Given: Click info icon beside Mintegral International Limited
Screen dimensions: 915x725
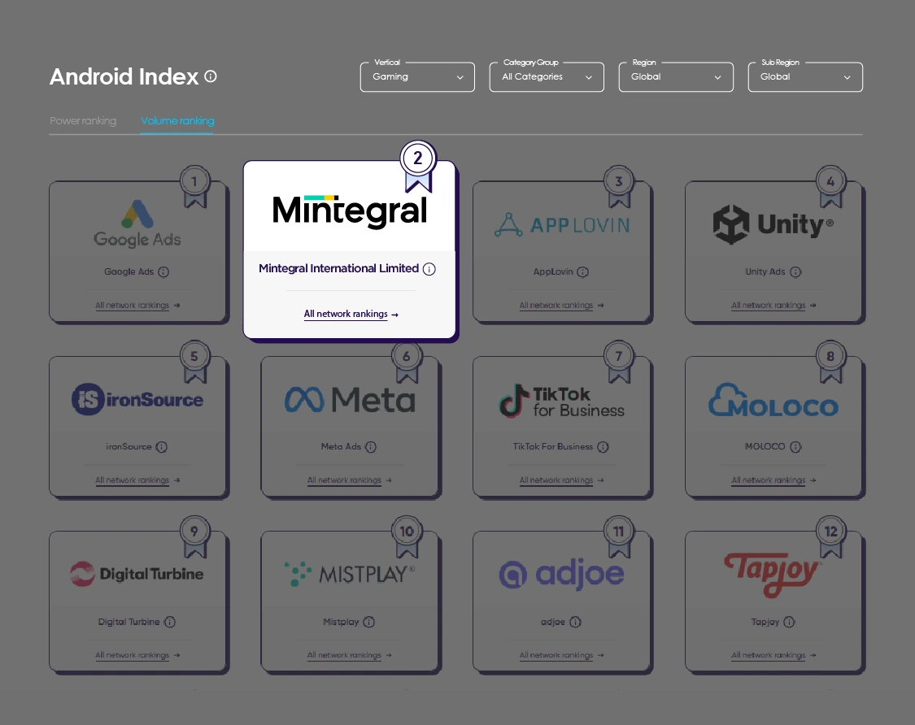Looking at the screenshot, I should point(429,269).
